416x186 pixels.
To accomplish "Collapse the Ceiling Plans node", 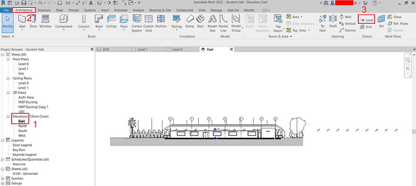I will (x=8, y=78).
